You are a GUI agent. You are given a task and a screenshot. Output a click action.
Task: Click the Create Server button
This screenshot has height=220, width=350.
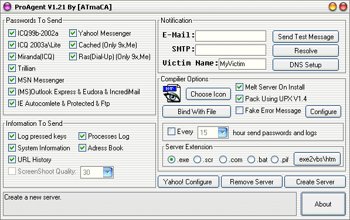(x=315, y=182)
